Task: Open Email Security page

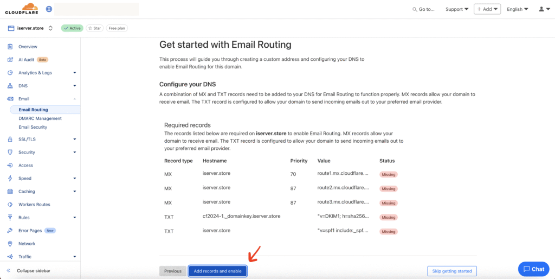Action: point(33,127)
